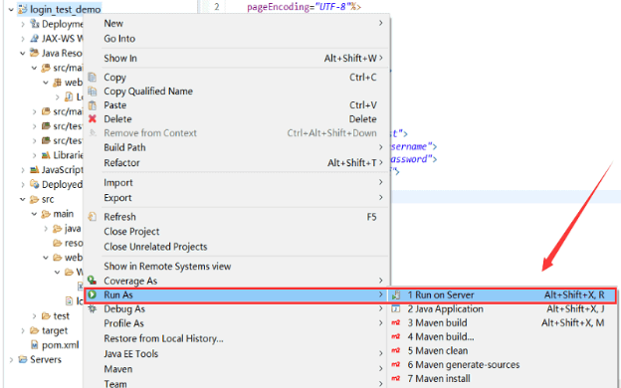Click the Copy Qualified Name icon

point(93,92)
